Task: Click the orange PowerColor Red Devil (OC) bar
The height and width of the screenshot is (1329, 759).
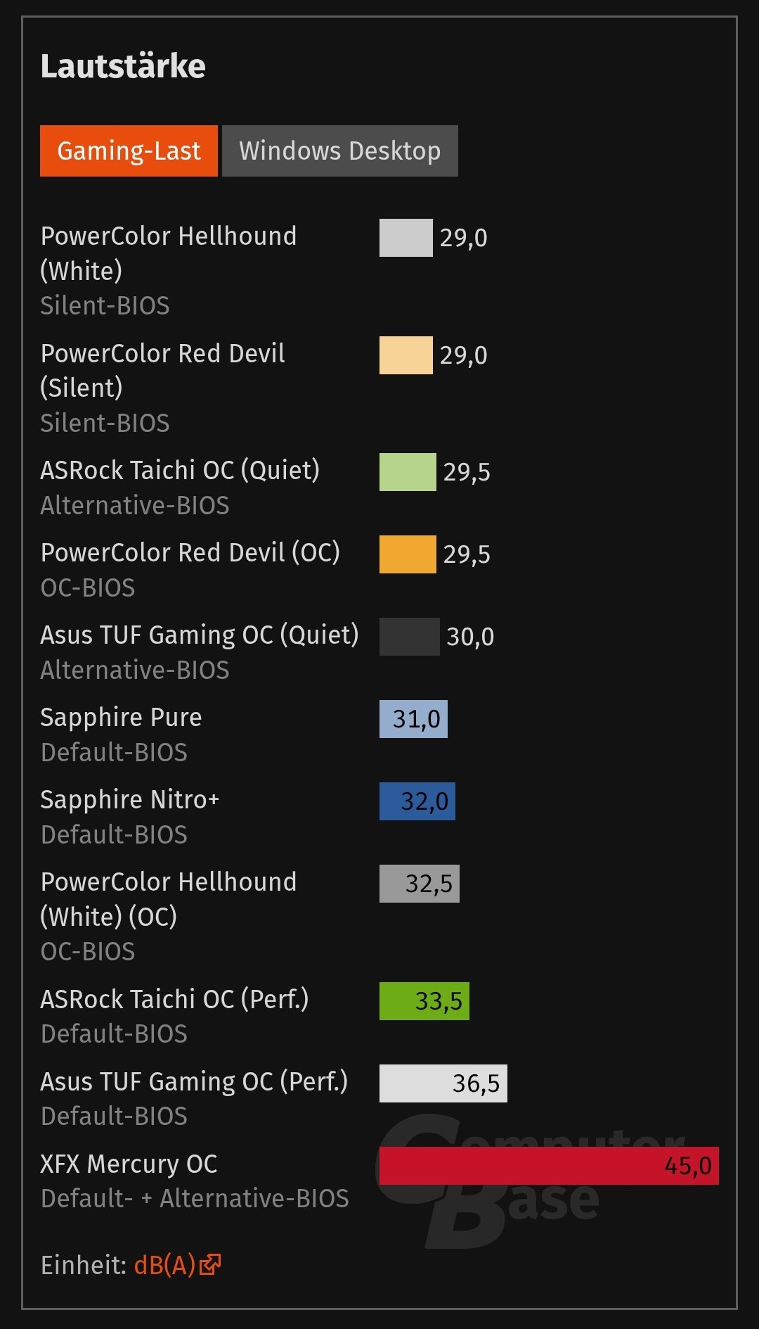Action: (x=408, y=554)
